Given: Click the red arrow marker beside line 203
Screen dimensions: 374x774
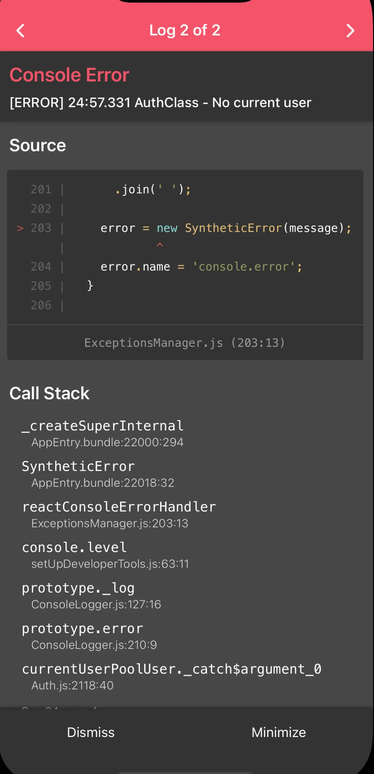Looking at the screenshot, I should click(20, 228).
